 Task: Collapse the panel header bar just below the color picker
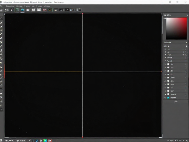(x=176, y=42)
